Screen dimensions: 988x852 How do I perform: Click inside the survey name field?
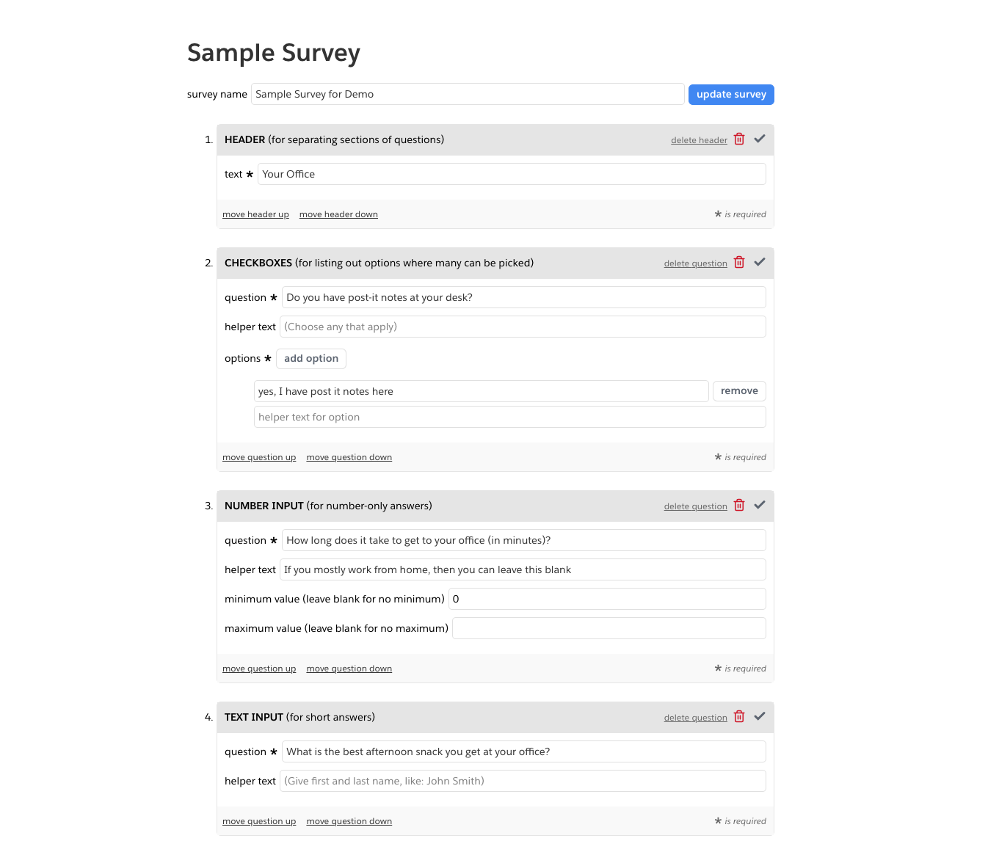[x=468, y=93]
